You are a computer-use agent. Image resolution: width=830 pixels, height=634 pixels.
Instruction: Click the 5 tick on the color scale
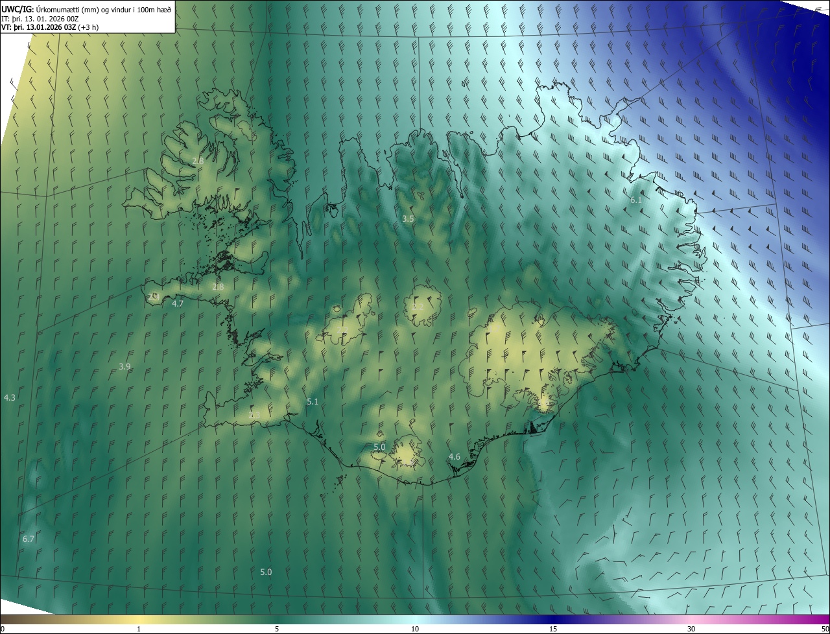tap(277, 629)
